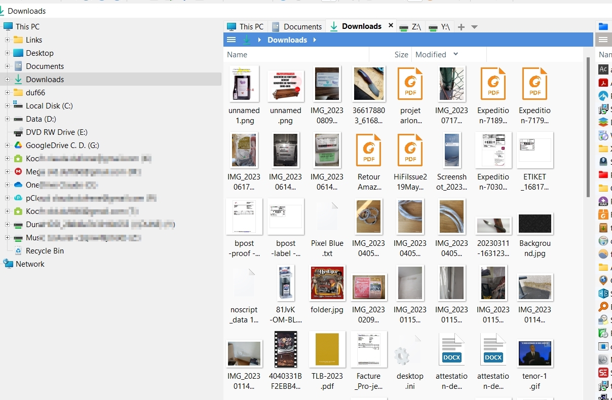Select the unnamed 1.png thumbnail
The height and width of the screenshot is (400, 612).
244,84
